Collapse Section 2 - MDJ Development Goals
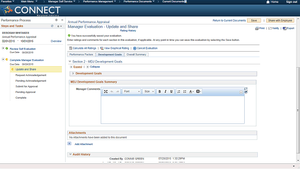Screen dimensions: 300x169 [x=70, y=61]
